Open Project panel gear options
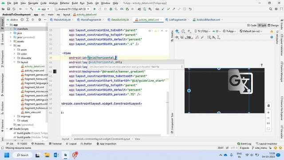Screen dimensions: 284x160 (39, 20)
